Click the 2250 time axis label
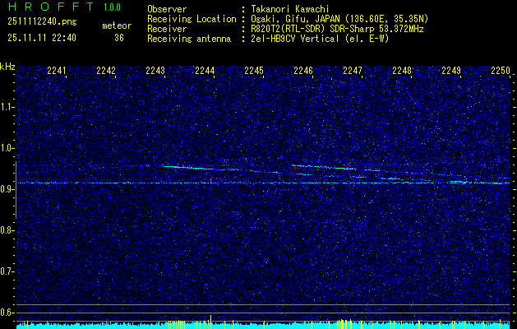Screen dimensions: 517x329 coord(501,70)
